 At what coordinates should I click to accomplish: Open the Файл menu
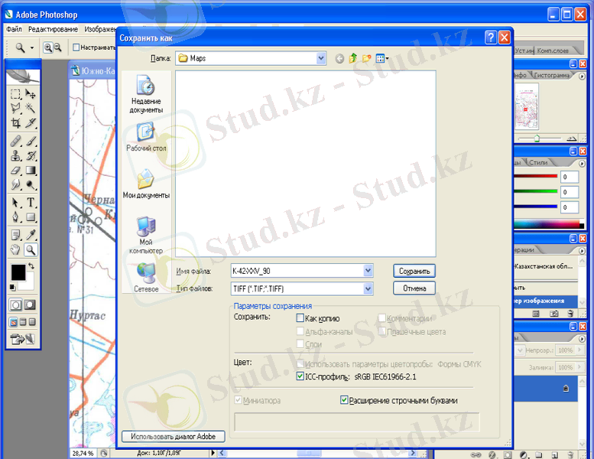pos(14,29)
